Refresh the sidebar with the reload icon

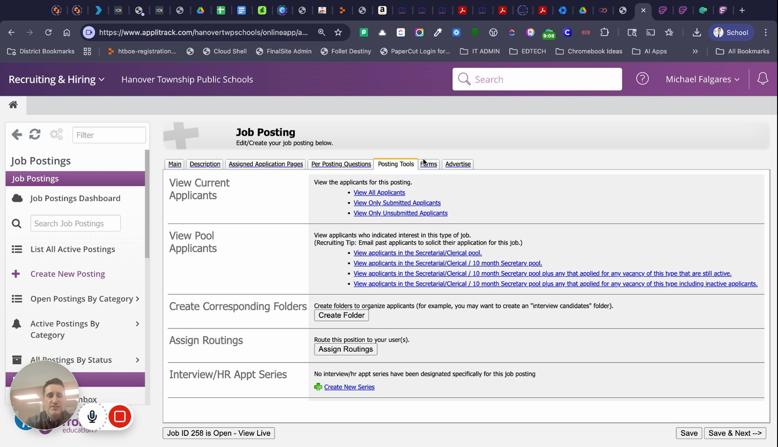[x=35, y=135]
